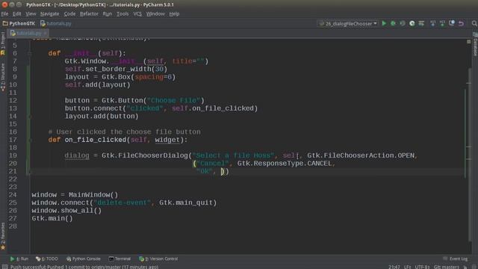Viewport: 478px width, 269px height.
Task: Open the Python Console tool window
Action: (x=83, y=259)
